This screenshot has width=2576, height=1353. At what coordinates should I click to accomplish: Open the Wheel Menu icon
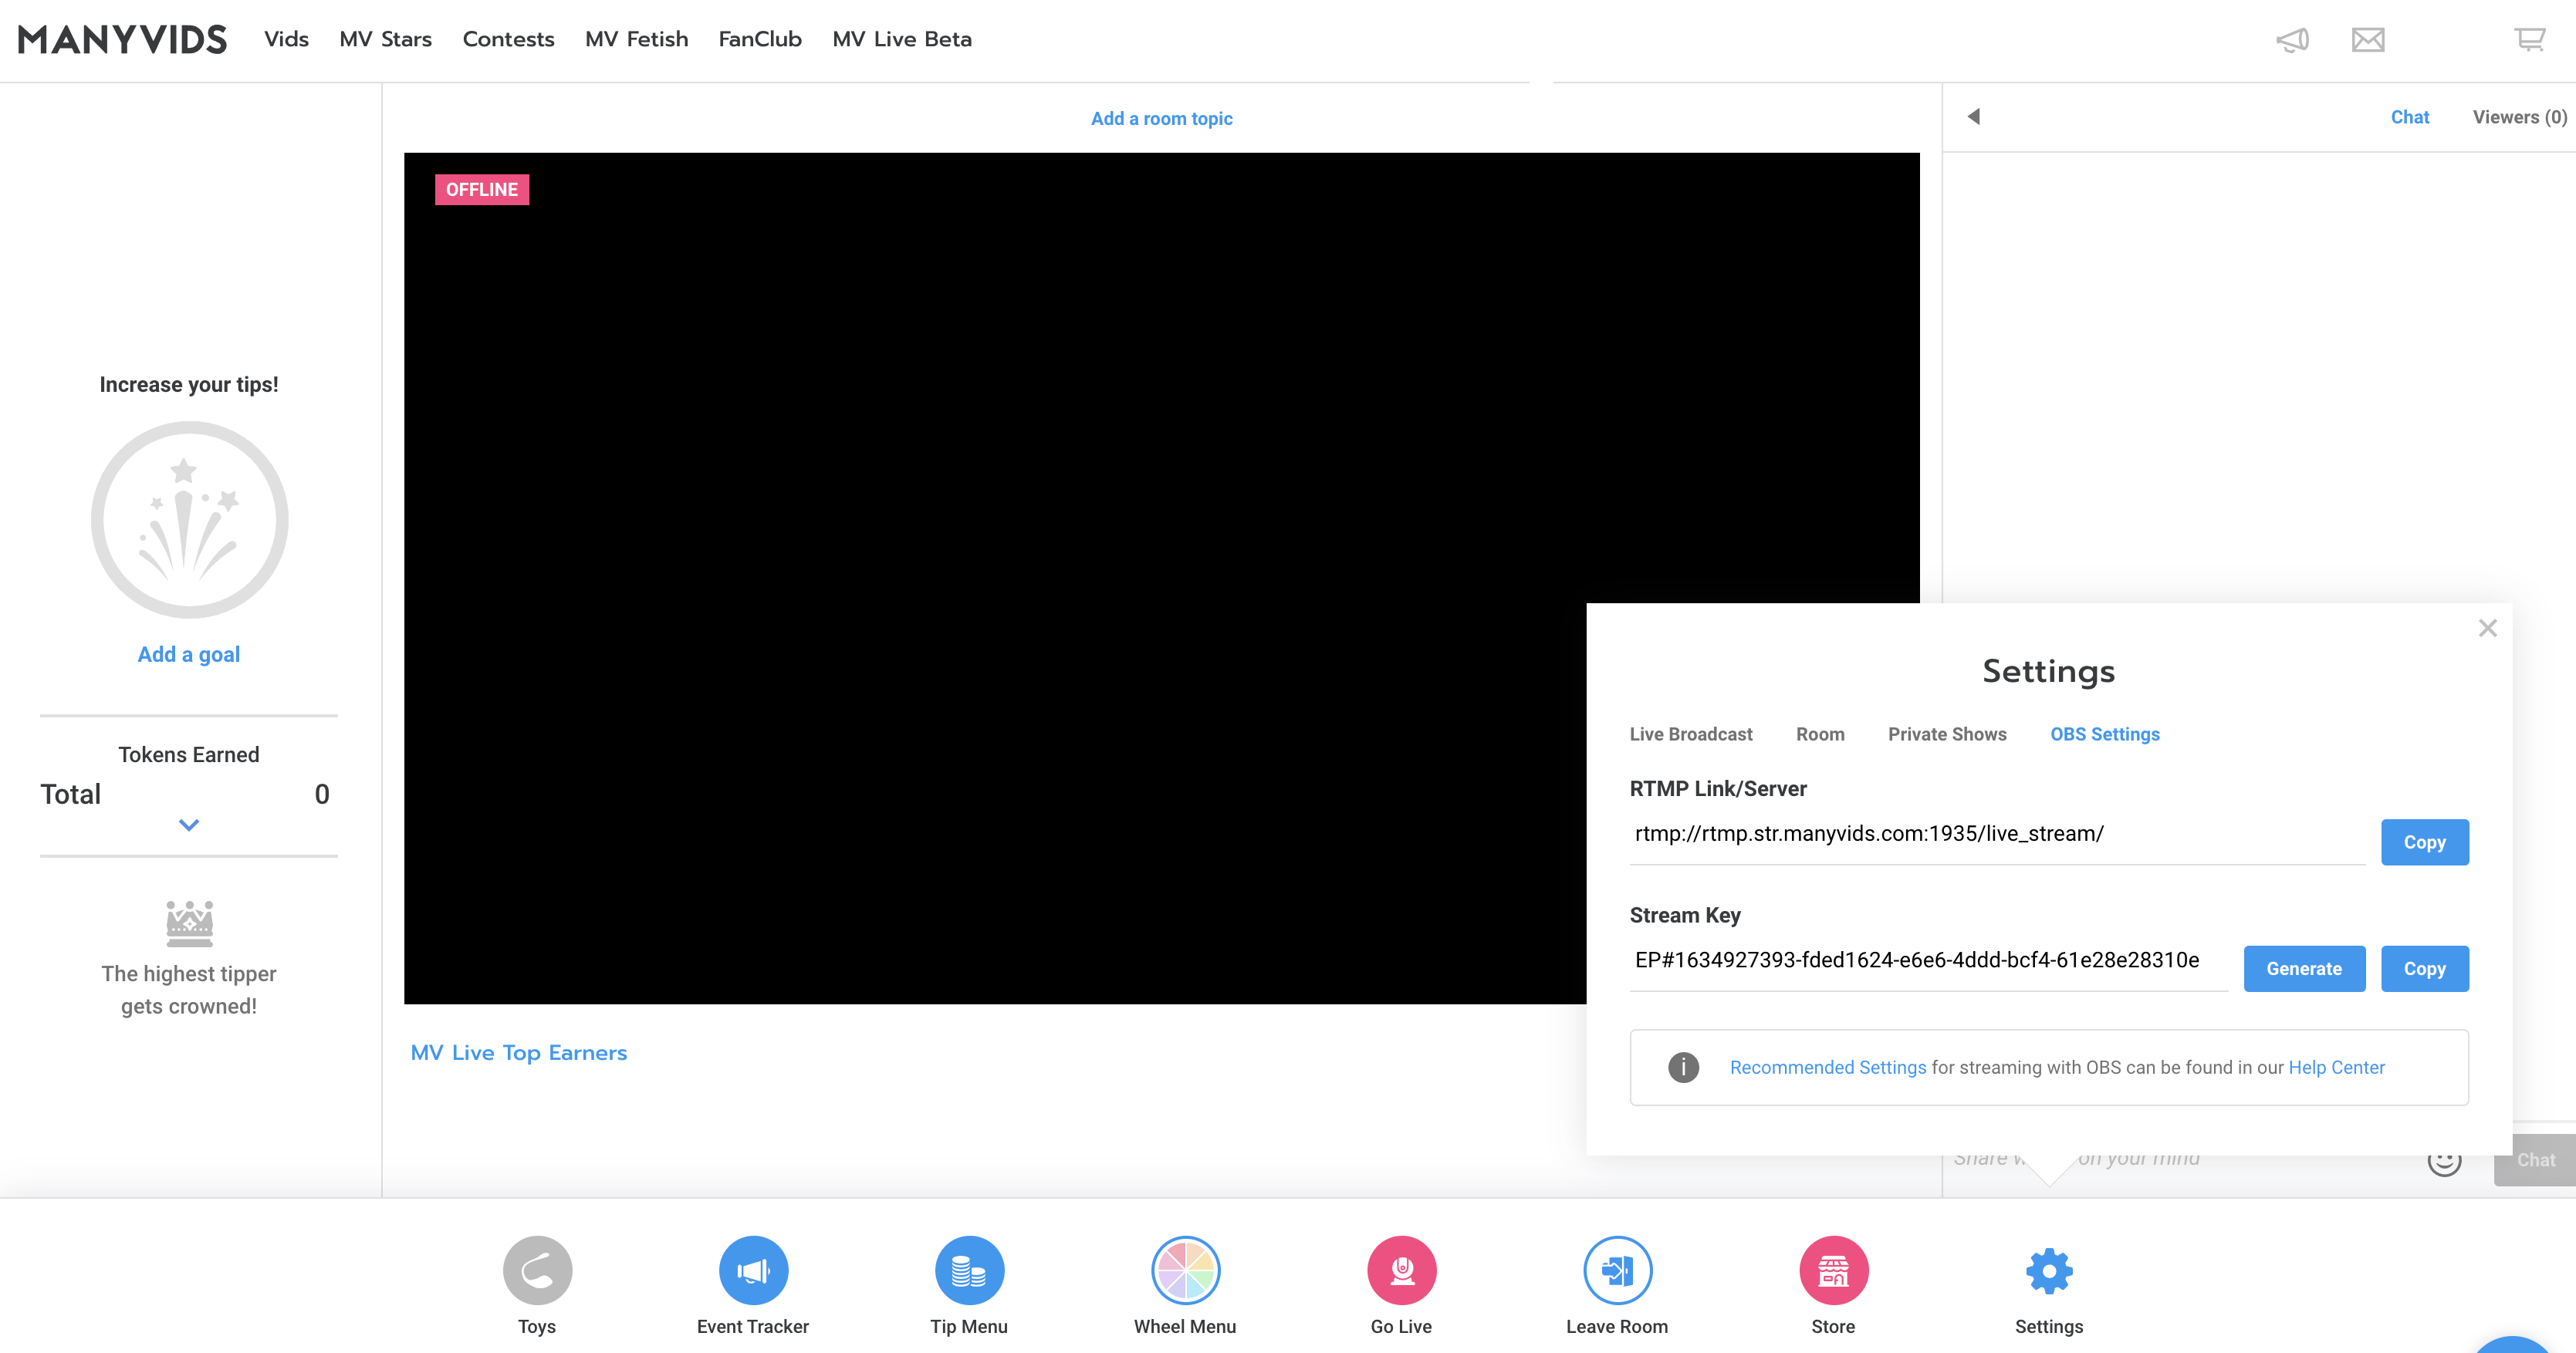click(1185, 1270)
